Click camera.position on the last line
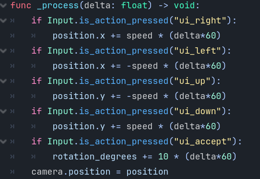The width and height of the screenshot is (260, 179). [71, 172]
